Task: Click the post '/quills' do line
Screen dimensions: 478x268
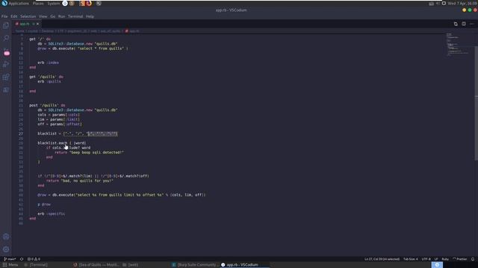Action: (x=47, y=105)
